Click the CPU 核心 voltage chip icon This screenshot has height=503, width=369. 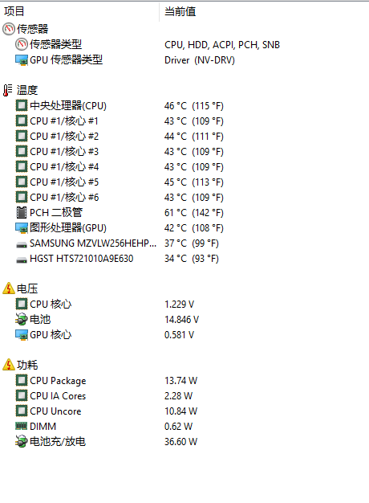click(x=22, y=304)
